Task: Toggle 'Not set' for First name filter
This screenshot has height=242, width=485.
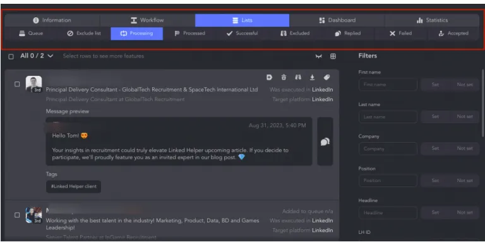Action: tap(465, 85)
